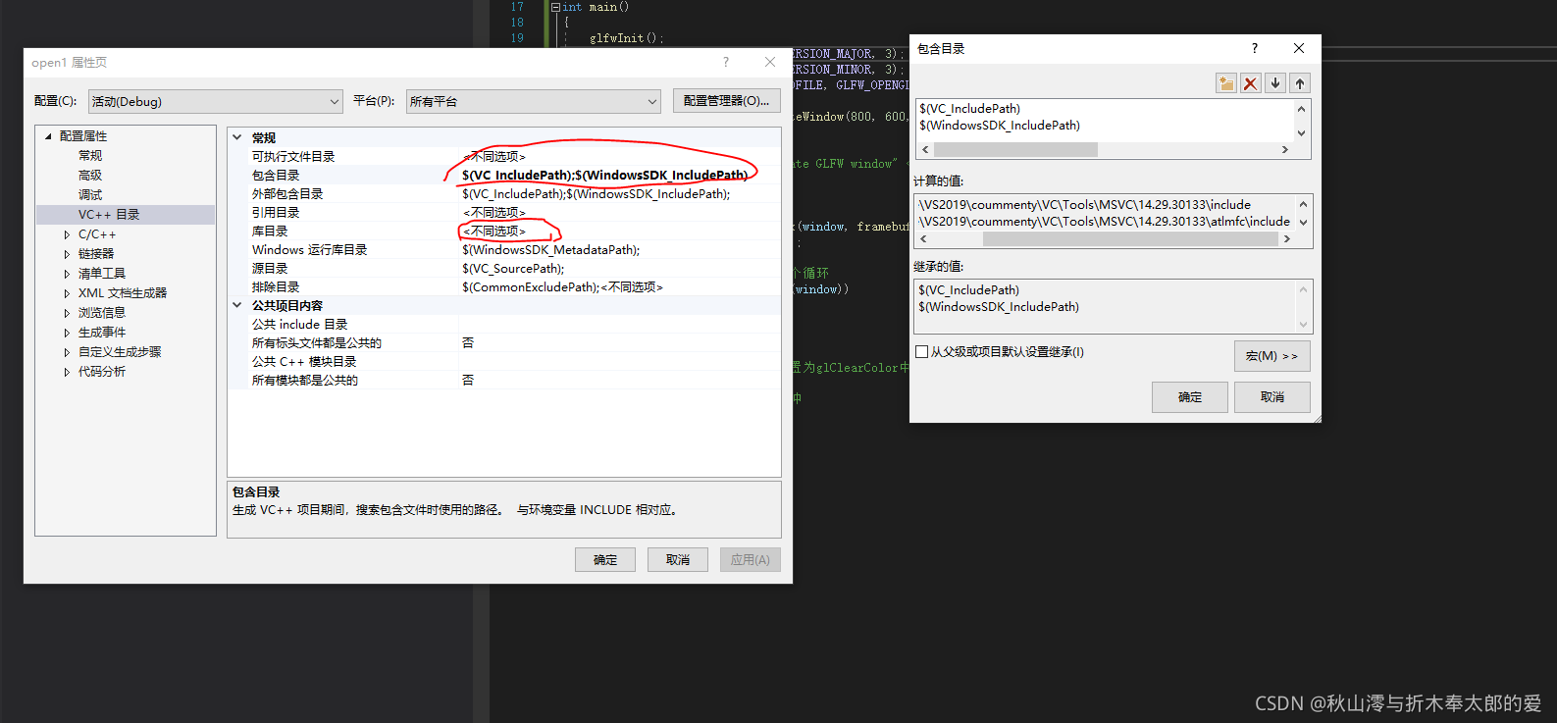Click 确定 in the open1 属性页 dialog
Screen dimensions: 1557x723
[x=605, y=559]
